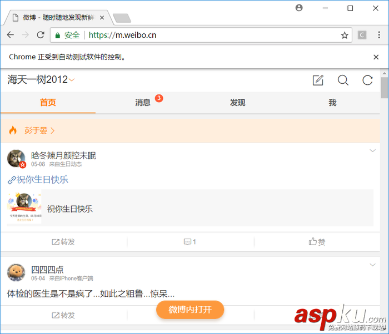Screen dimensions: 389x334
Task: Go back with browser back arrow
Action: tap(11, 35)
